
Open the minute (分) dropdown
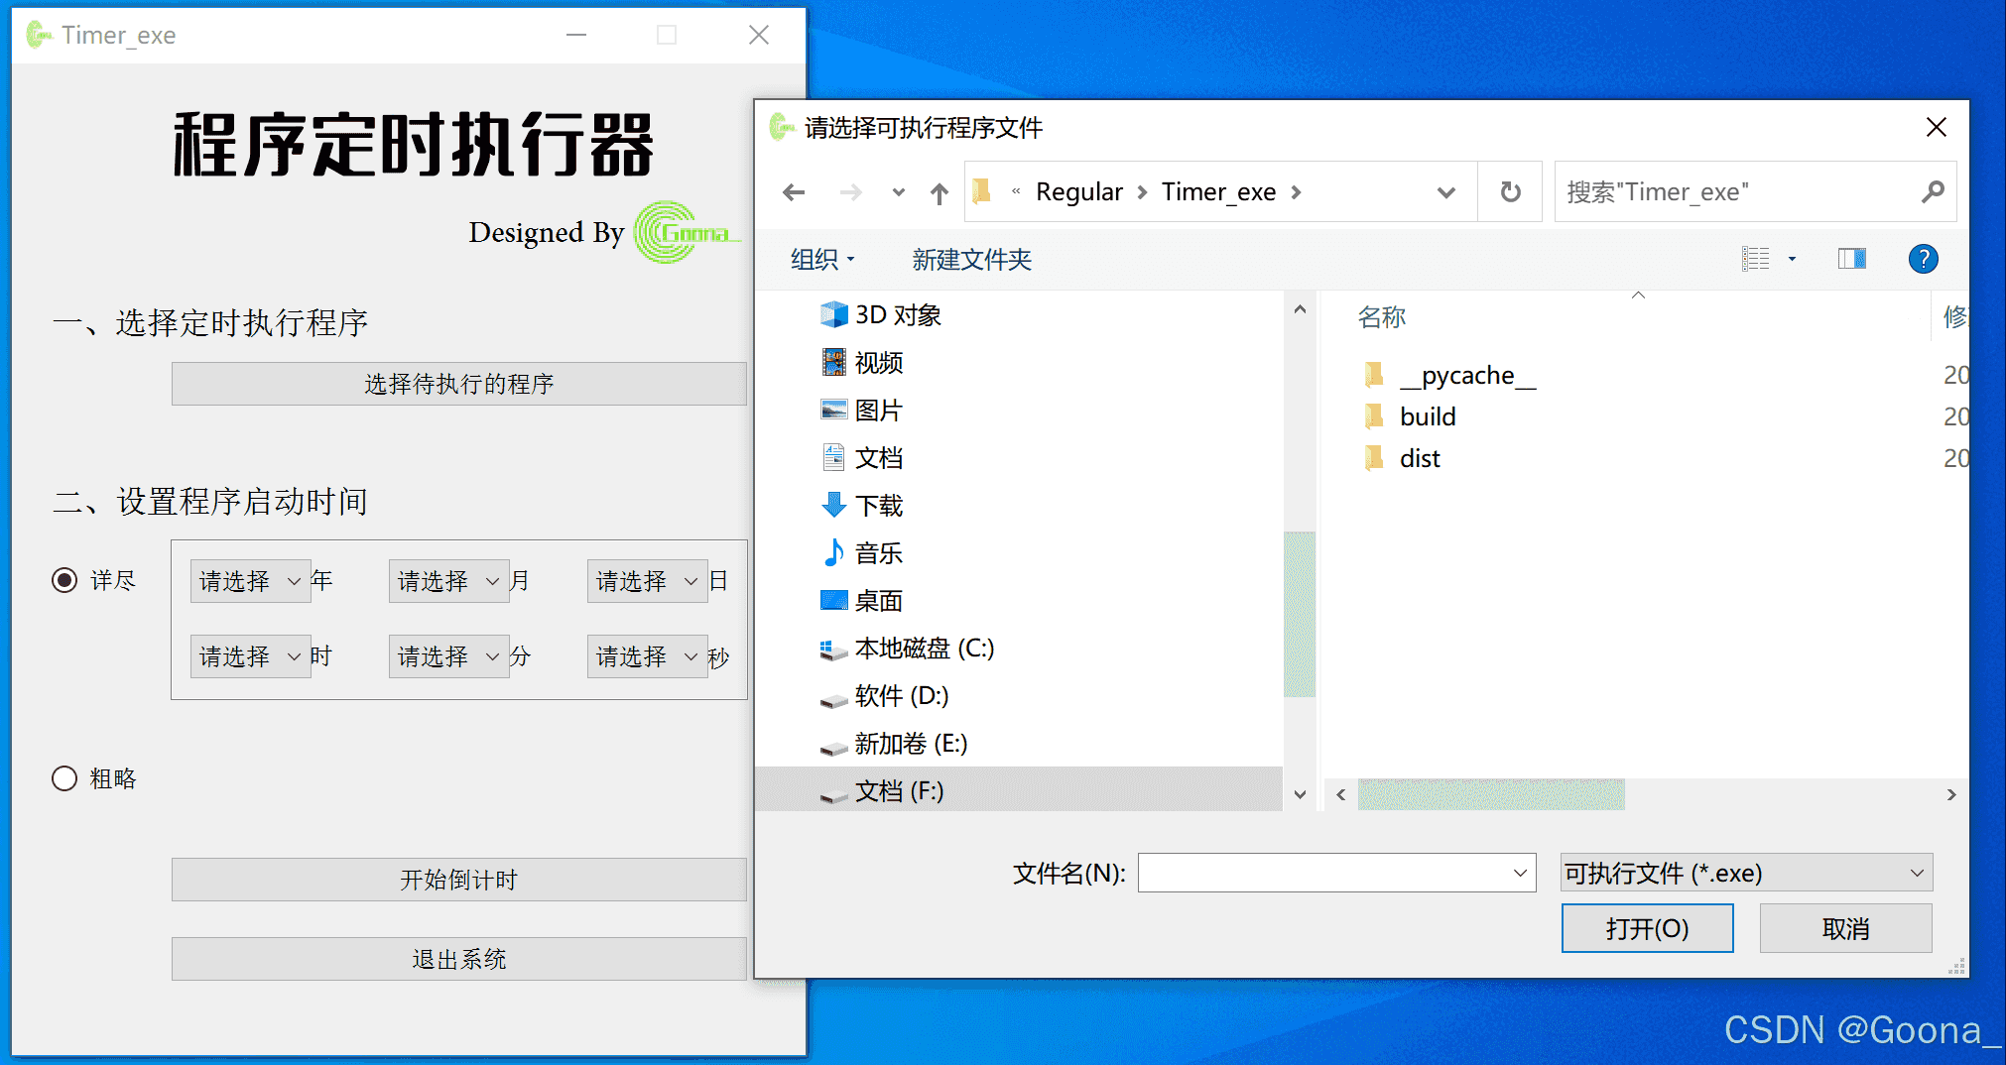448,656
